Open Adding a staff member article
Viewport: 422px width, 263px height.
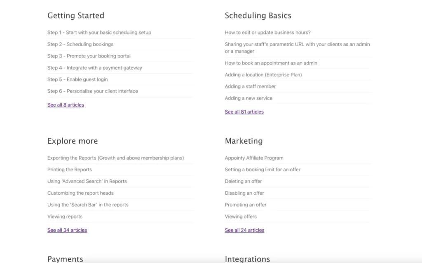tap(250, 86)
